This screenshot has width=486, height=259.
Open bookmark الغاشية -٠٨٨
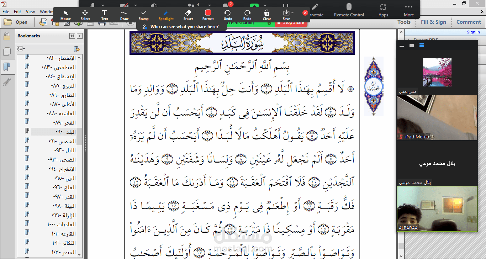[61, 113]
